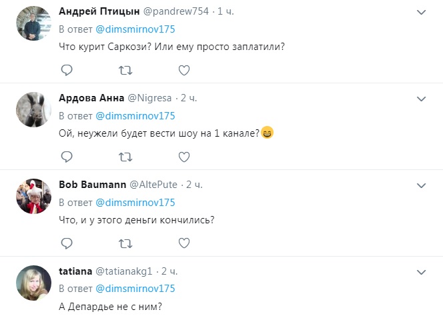
Task: Open the tatiana display name link
Action: tap(75, 271)
